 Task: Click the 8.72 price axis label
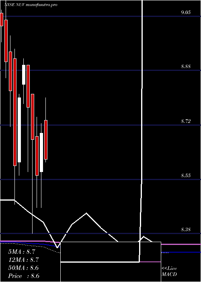pyautogui.click(x=186, y=121)
